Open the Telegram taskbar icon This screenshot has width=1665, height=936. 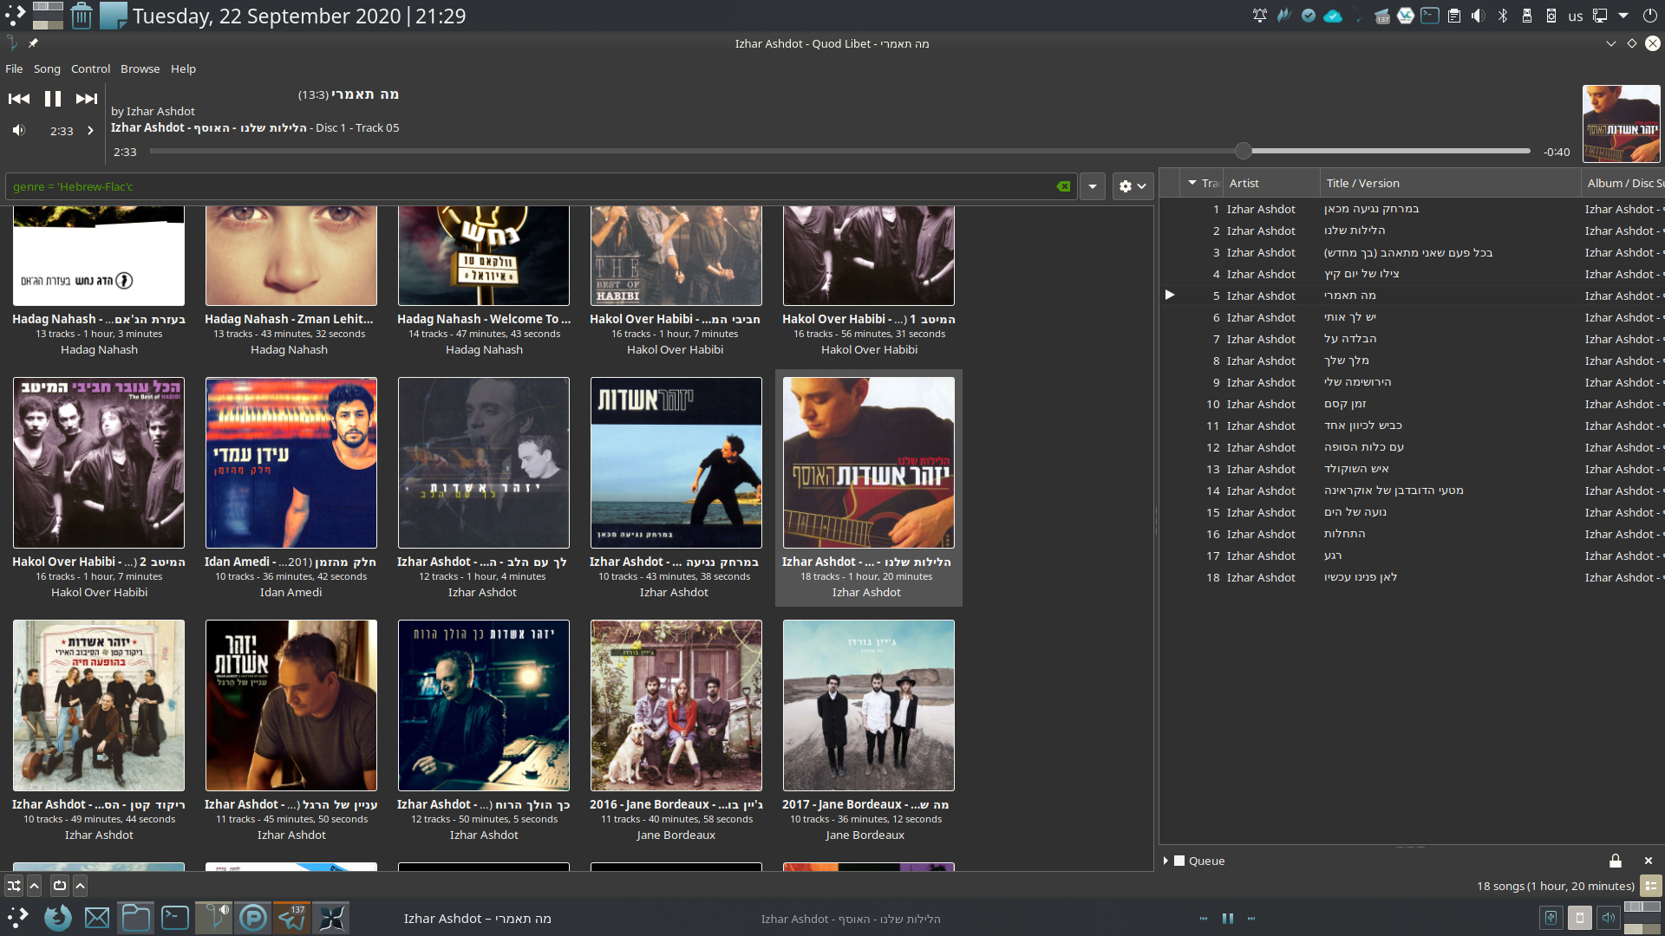(291, 918)
